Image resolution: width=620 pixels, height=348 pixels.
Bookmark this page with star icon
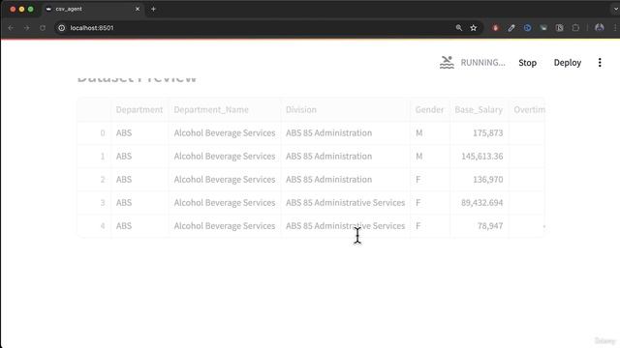(x=474, y=28)
